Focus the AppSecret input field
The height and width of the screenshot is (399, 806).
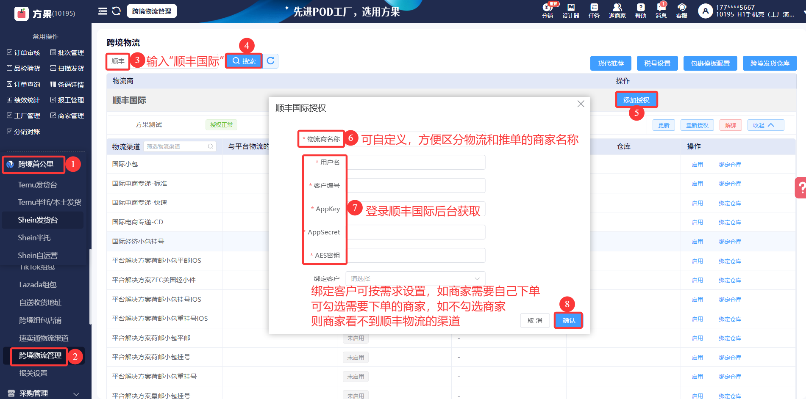point(415,232)
